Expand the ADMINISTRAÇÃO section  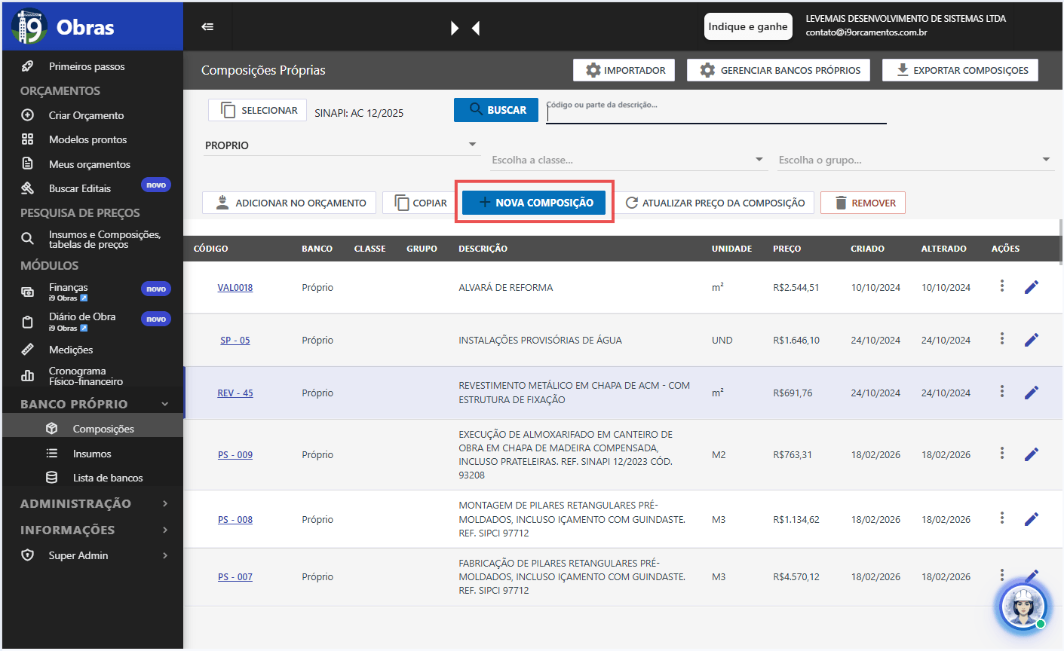click(93, 503)
